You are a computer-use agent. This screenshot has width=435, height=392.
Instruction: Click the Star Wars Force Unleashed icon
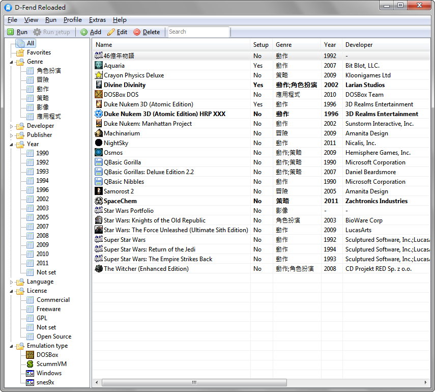[99, 230]
